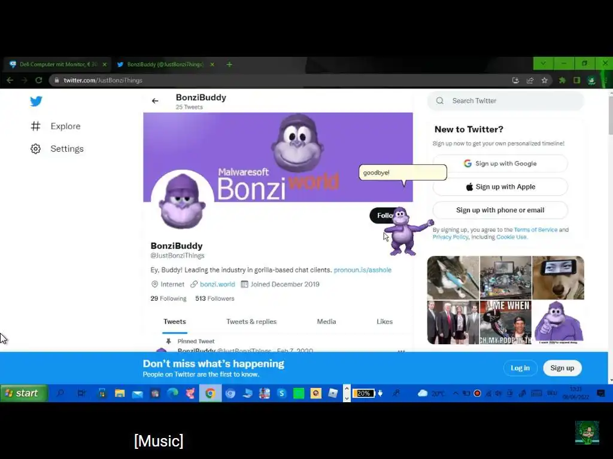Click the Chrome icon in the taskbar
This screenshot has height=459, width=613.
click(x=210, y=393)
